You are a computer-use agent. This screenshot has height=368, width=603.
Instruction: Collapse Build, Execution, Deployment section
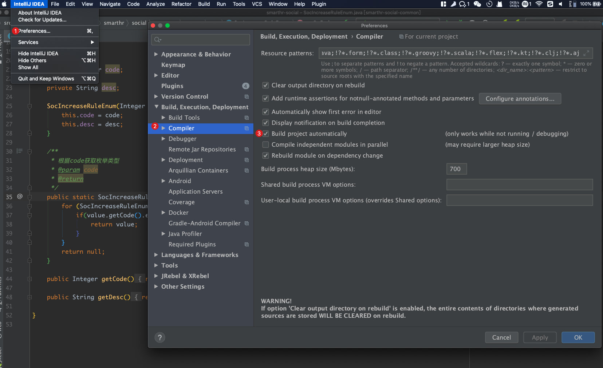[156, 107]
